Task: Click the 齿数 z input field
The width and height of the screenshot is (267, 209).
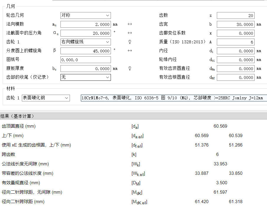Action: pos(235,16)
